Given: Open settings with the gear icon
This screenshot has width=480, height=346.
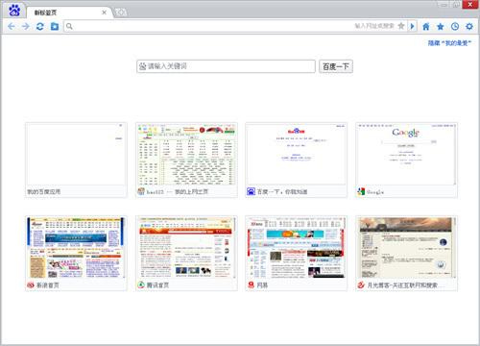Looking at the screenshot, I should 469,26.
